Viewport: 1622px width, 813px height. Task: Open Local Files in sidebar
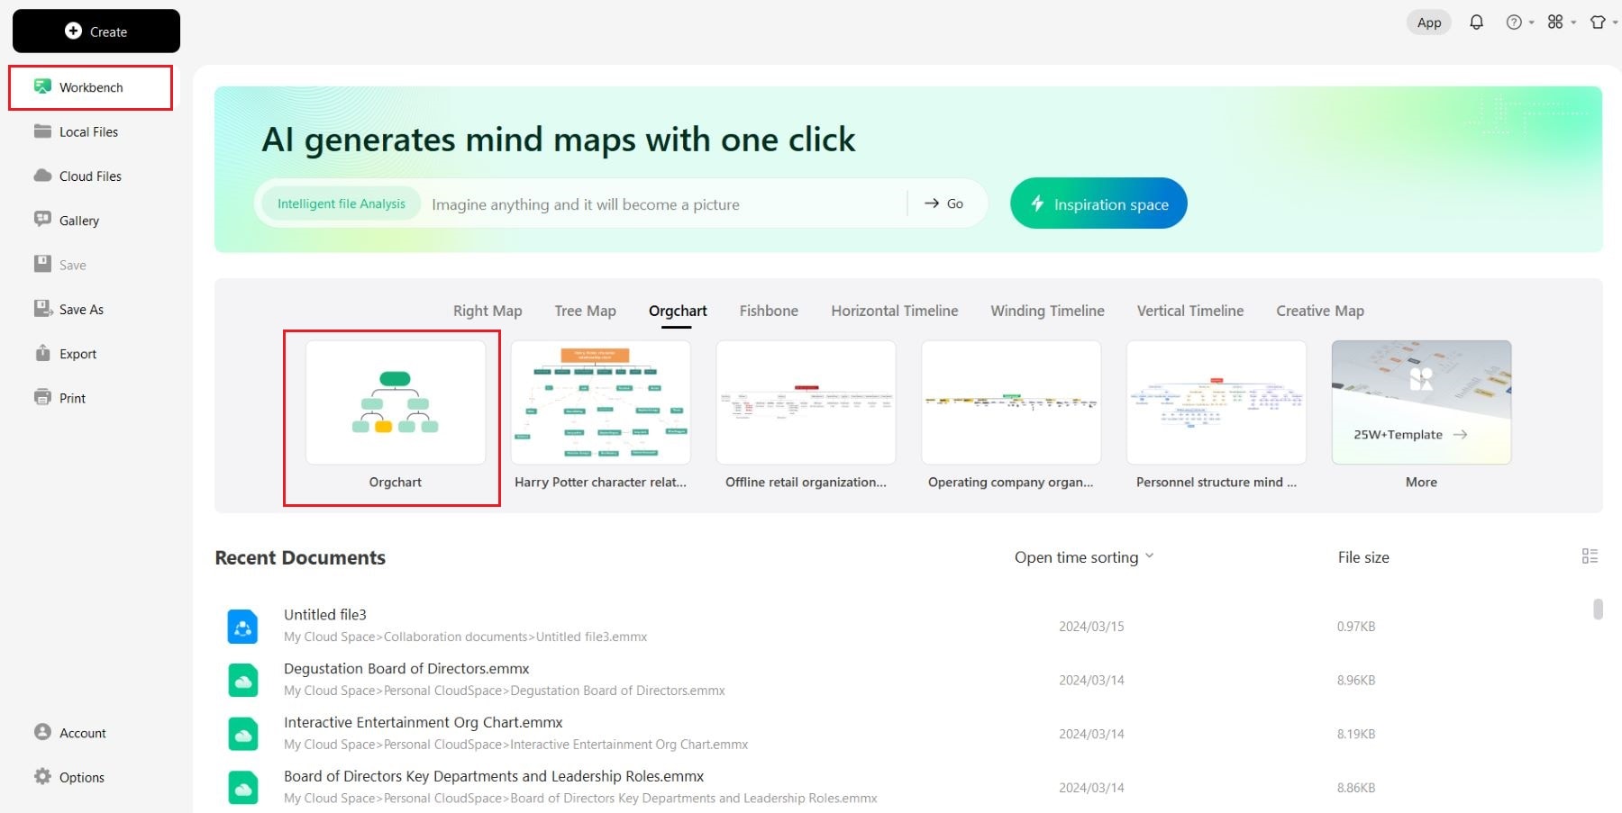[88, 131]
